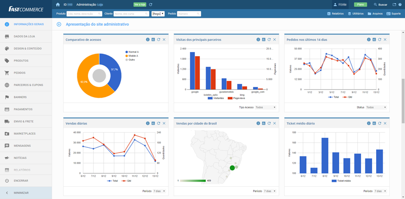The width and height of the screenshot is (405, 199).
Task: Show info for Vendas por cidade do Brasil
Action: pos(258,123)
